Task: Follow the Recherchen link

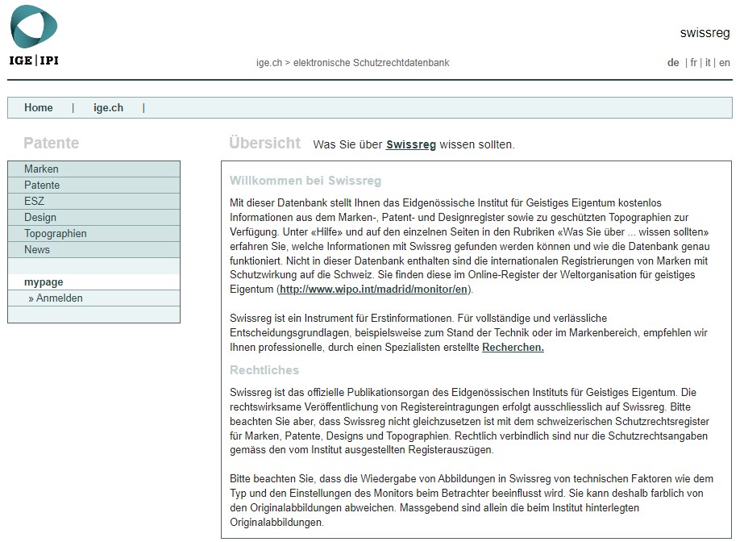Action: 513,347
